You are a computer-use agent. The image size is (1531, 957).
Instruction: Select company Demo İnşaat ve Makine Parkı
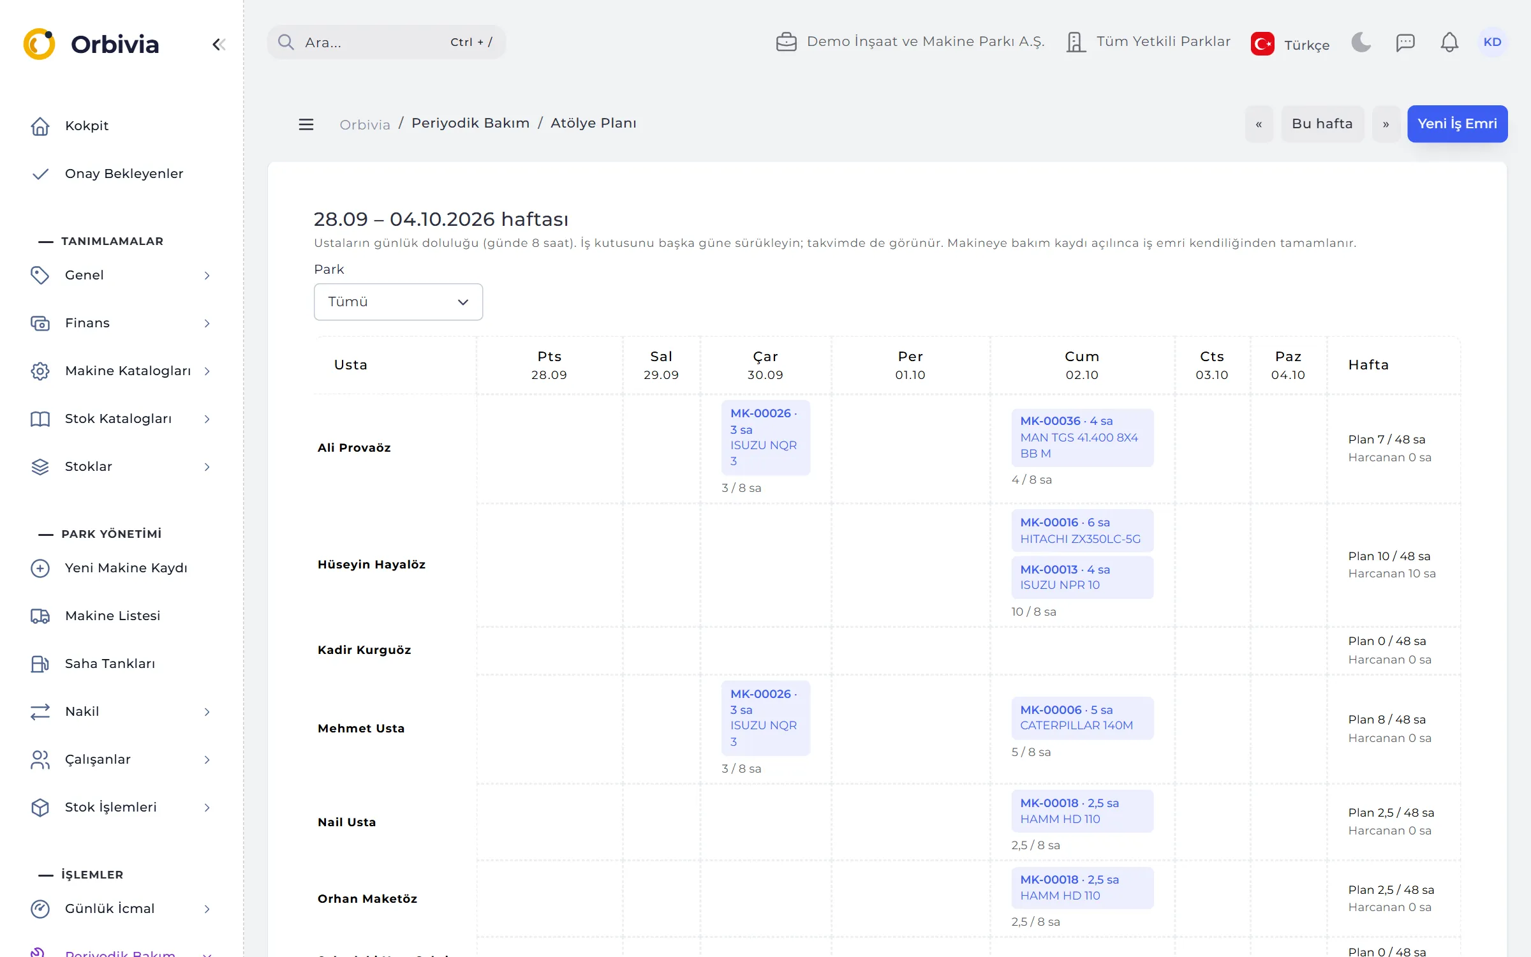(910, 42)
